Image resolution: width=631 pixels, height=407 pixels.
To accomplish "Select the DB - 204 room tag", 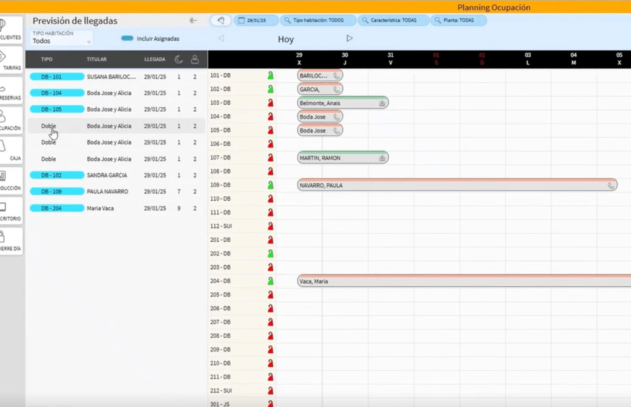I will point(57,208).
